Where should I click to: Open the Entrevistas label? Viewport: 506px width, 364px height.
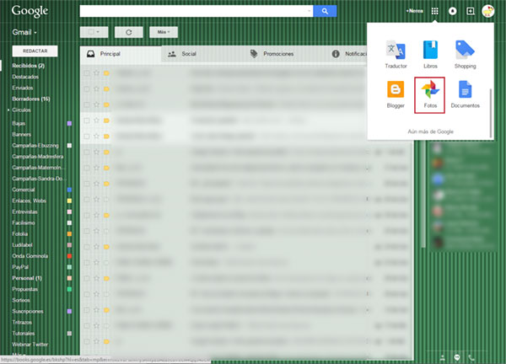point(24,211)
